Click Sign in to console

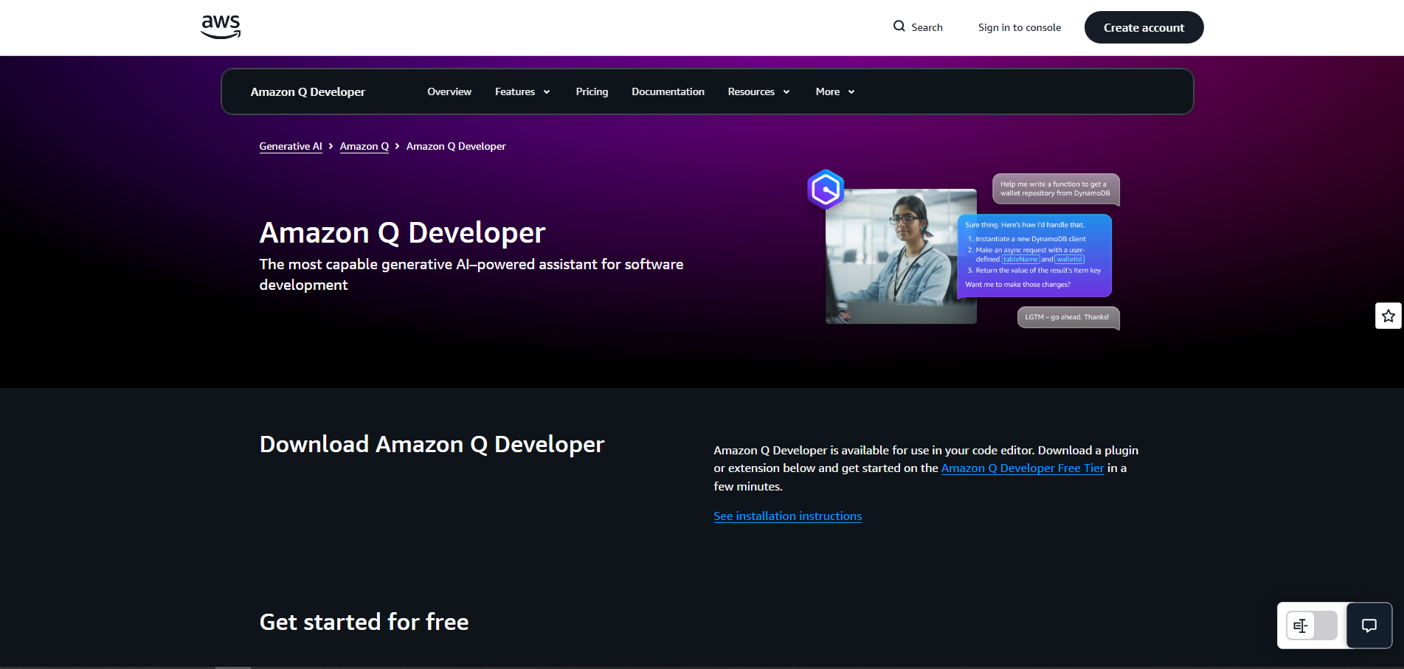coord(1020,27)
